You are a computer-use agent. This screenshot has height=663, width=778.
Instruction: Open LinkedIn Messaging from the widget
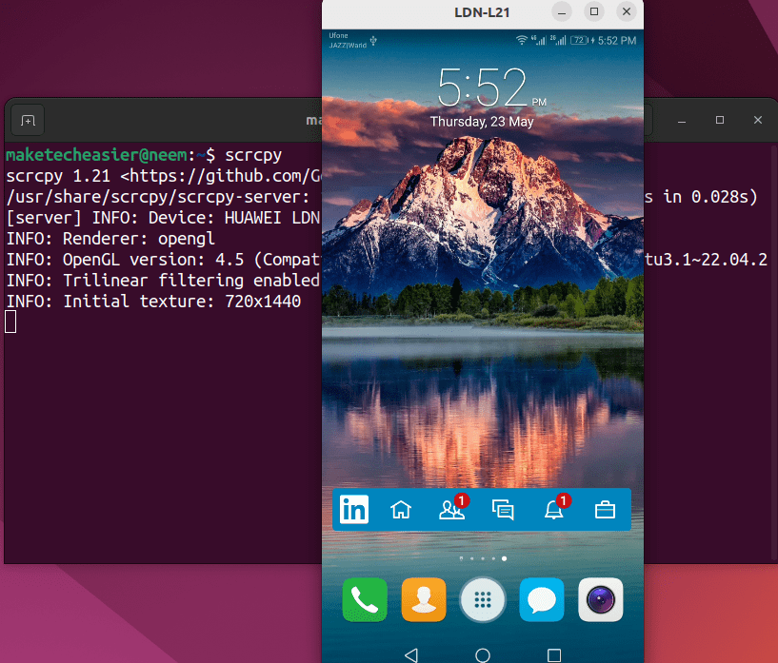[x=504, y=510]
